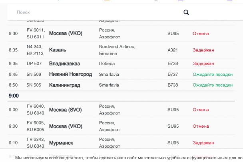243x162 pixels.
Task: Click the magnifying glass search icon
Action: coord(186,12)
